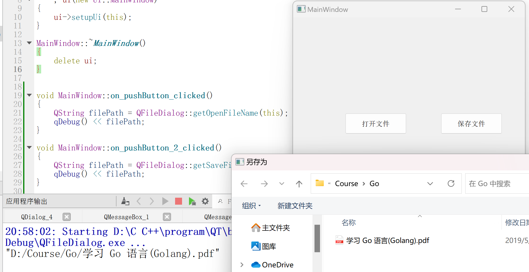This screenshot has width=529, height=272.
Task: Maximize the MainWindow window
Action: coord(484,9)
